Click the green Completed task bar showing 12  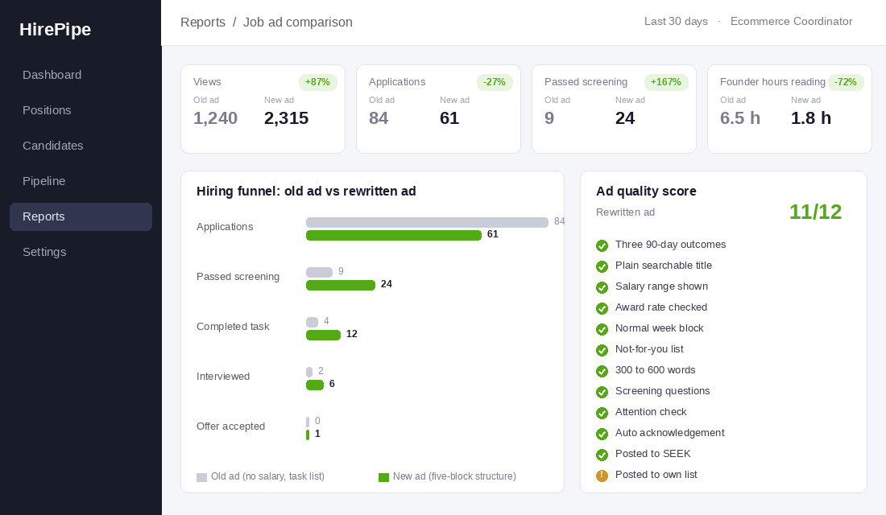(323, 336)
